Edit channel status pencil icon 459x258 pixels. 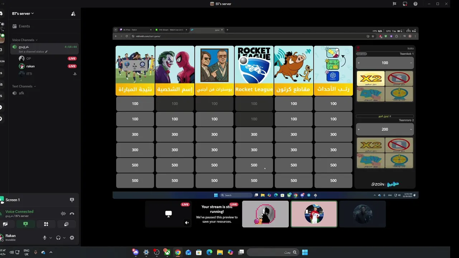46,52
